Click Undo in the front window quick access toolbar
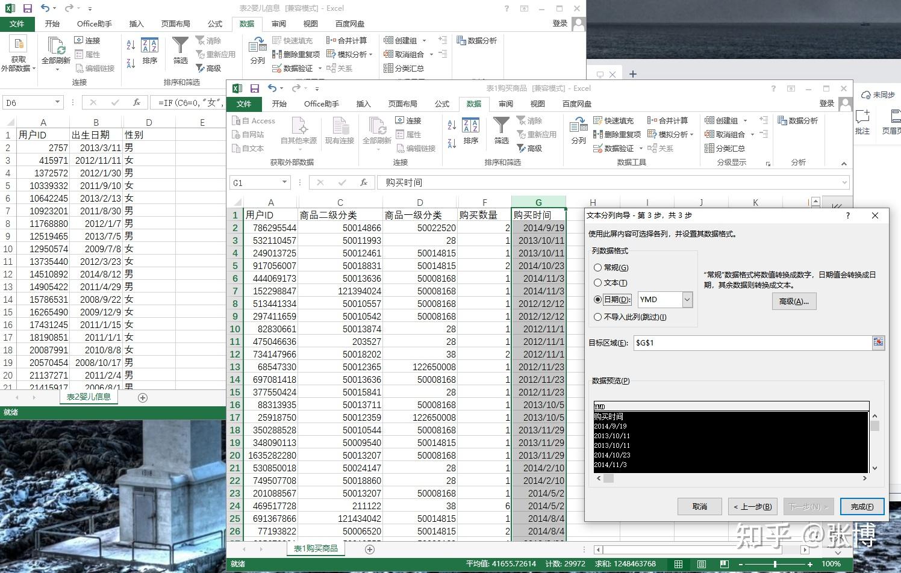 click(272, 88)
